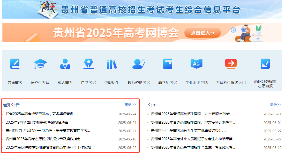Click date 2025-06-22 in 通知公告 list
Image resolution: width=285 pixels, height=159 pixels.
127,148
